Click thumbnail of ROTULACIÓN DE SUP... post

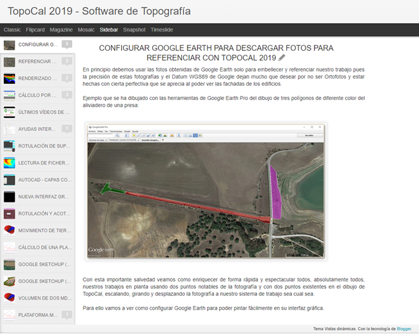[10, 146]
